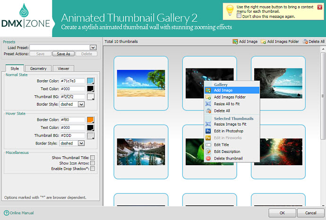326x220 pixels.
Task: Click Delete All icon in context menu
Action: (x=208, y=111)
